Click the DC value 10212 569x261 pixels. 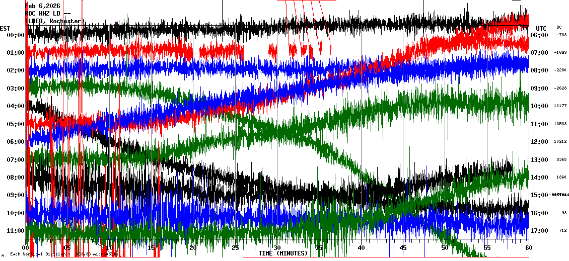point(561,142)
